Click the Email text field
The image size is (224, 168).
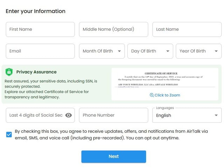pyautogui.click(x=40, y=51)
